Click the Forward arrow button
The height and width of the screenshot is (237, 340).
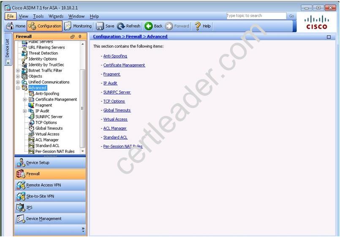[177, 26]
